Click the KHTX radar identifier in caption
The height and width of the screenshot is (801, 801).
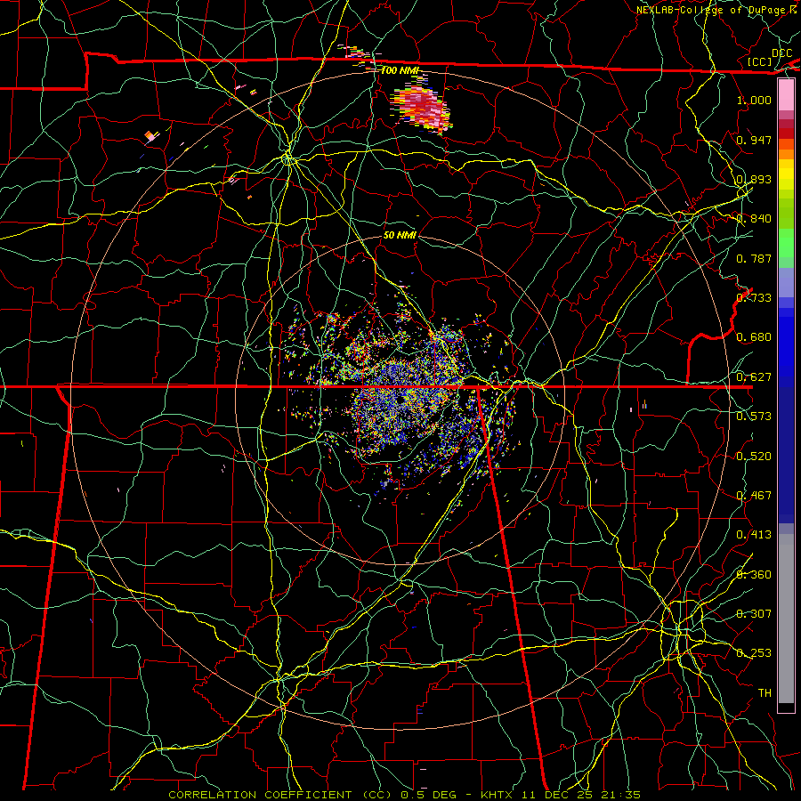[496, 795]
